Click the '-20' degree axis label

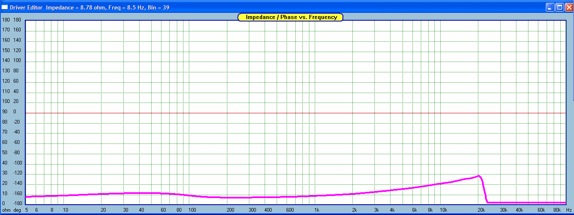pos(17,122)
